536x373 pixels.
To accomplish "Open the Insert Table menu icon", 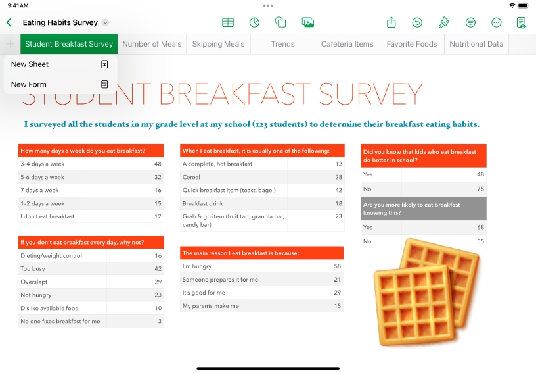I will 228,22.
